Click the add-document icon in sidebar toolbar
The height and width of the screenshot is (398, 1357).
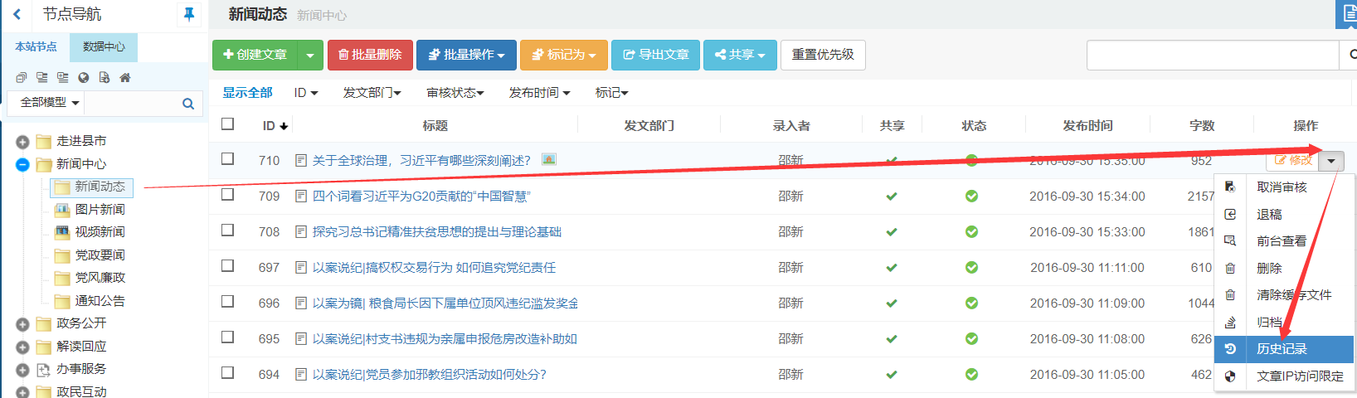point(105,78)
